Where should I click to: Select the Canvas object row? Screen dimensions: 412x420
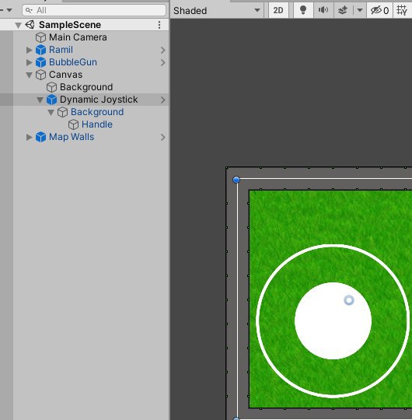(84, 75)
